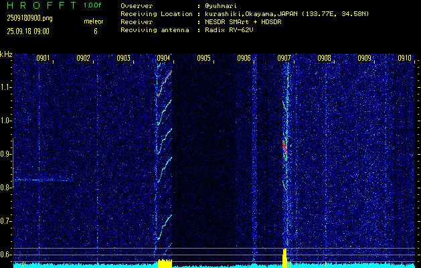The width and height of the screenshot is (421, 268).
Task: Click the 0.8 kHz axis label
Action: click(5, 188)
